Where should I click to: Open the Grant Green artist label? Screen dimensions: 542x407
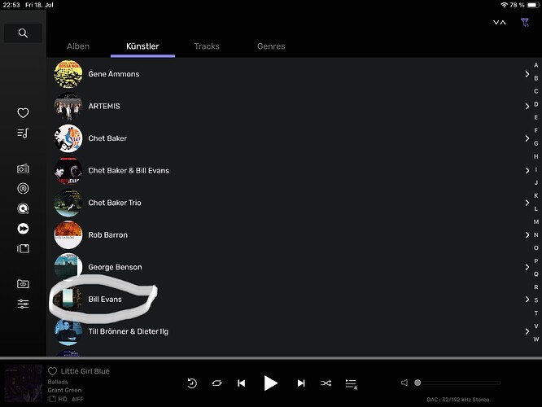pyautogui.click(x=64, y=390)
